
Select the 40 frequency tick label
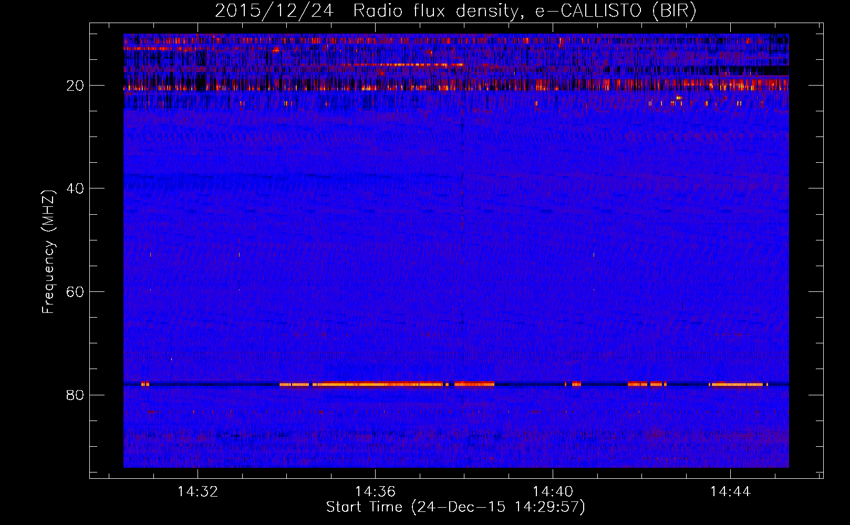[75, 188]
